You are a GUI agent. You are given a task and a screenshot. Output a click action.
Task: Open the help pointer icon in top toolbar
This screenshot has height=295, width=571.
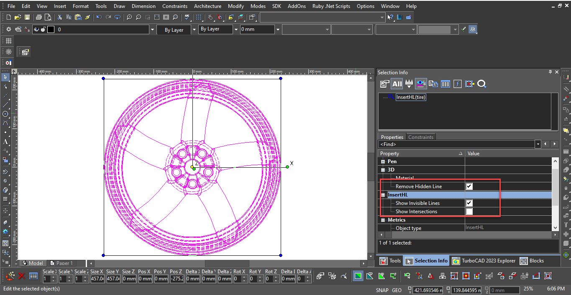[x=390, y=17]
